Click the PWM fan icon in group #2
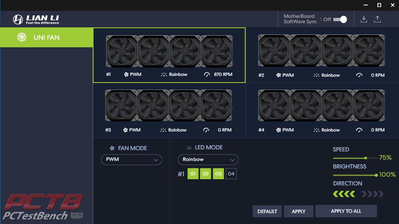The image size is (399, 224). [x=278, y=75]
